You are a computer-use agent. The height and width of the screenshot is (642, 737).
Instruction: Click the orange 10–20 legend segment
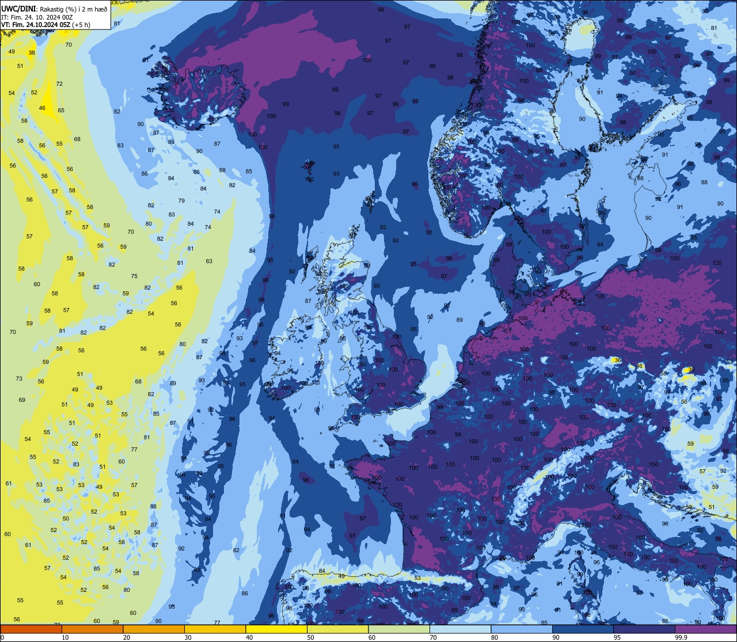92,629
